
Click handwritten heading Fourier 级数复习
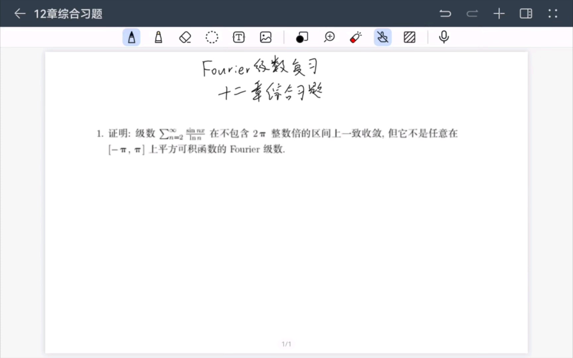(x=260, y=66)
